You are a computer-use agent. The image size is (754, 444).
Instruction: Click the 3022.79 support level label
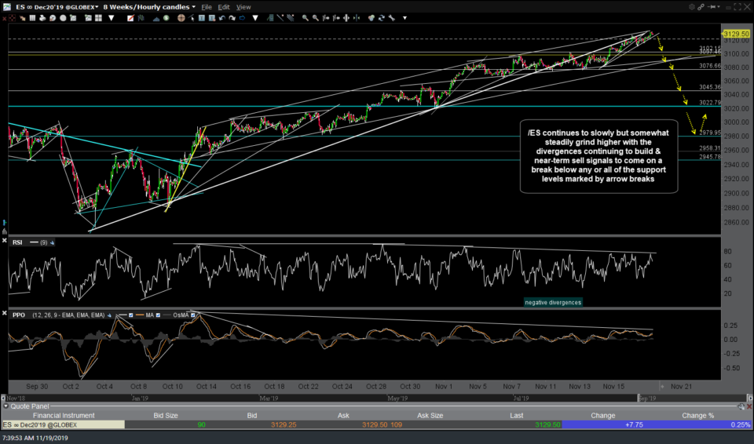710,103
